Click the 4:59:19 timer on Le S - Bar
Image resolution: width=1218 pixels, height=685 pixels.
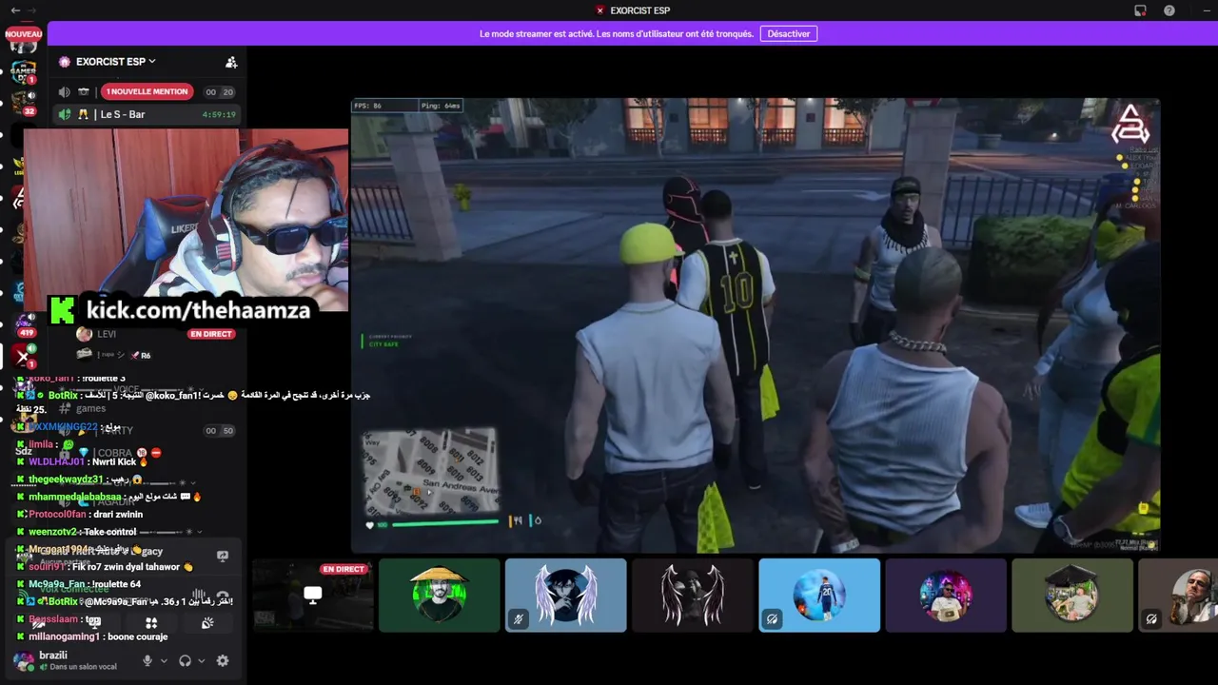coord(219,115)
